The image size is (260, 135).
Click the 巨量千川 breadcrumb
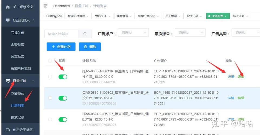82,6
